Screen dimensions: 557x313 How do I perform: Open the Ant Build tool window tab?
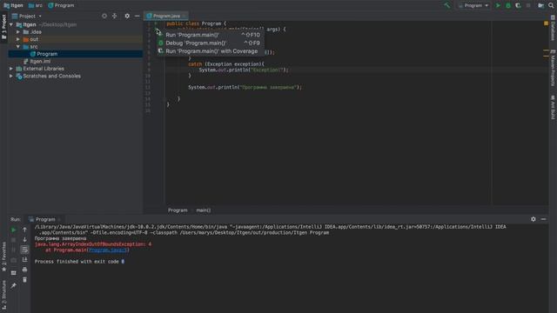554,107
